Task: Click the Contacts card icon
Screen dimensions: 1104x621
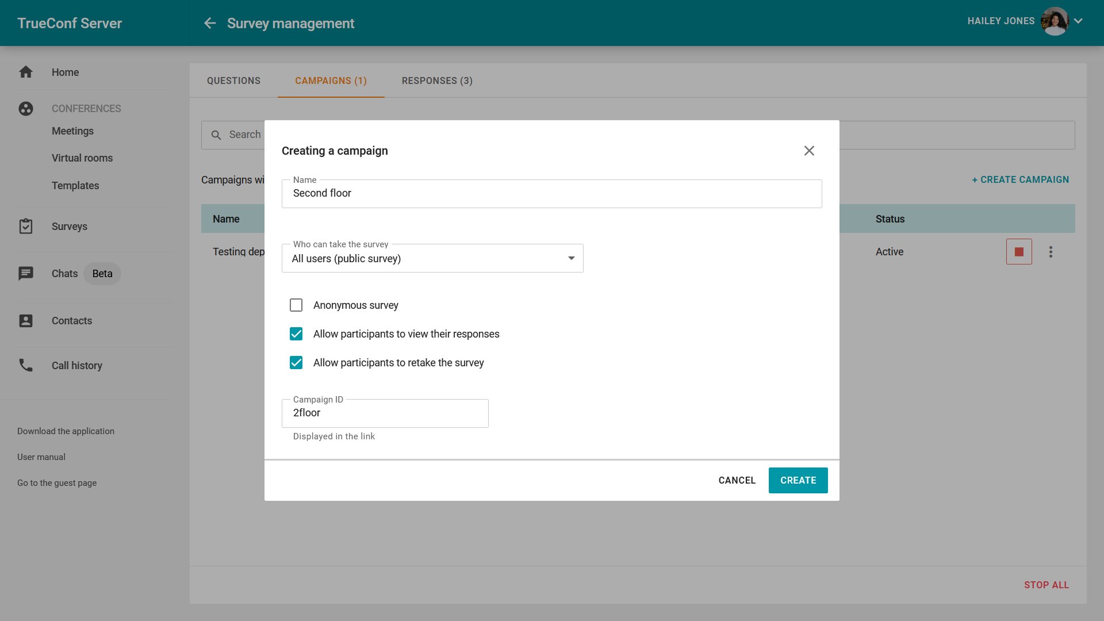Action: point(26,321)
